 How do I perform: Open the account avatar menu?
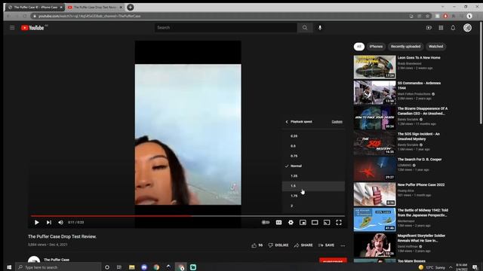coord(467,28)
